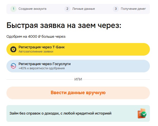This screenshot has width=158, height=126.
Task: Click the Одобрим на 4000 ₽ больше text
Action: click(x=36, y=36)
